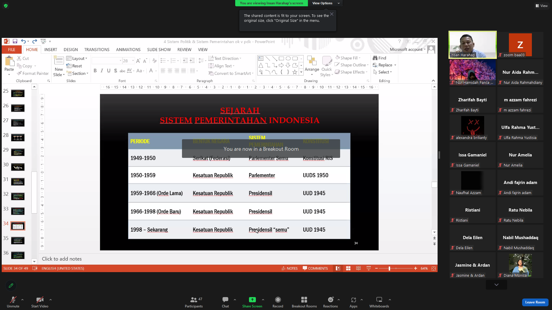Toggle the Comments pane button
This screenshot has width=552, height=310.
pos(315,268)
